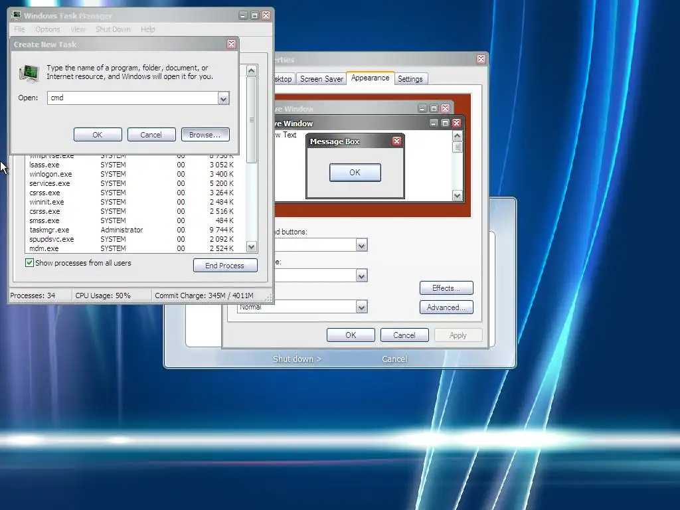Click the process list scroll up arrow
This screenshot has width=680, height=510.
(x=252, y=70)
